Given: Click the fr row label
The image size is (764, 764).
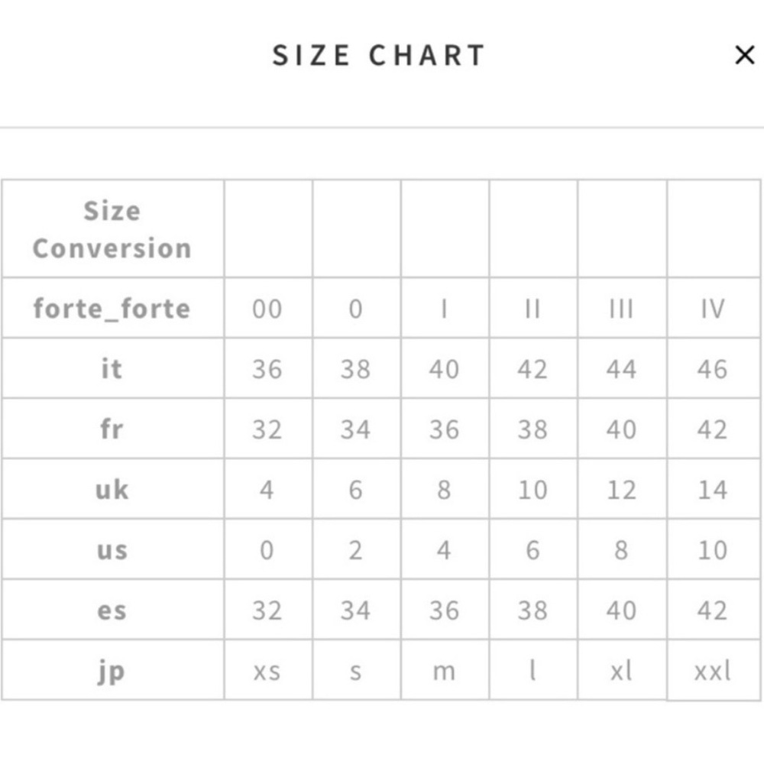Looking at the screenshot, I should tap(112, 429).
